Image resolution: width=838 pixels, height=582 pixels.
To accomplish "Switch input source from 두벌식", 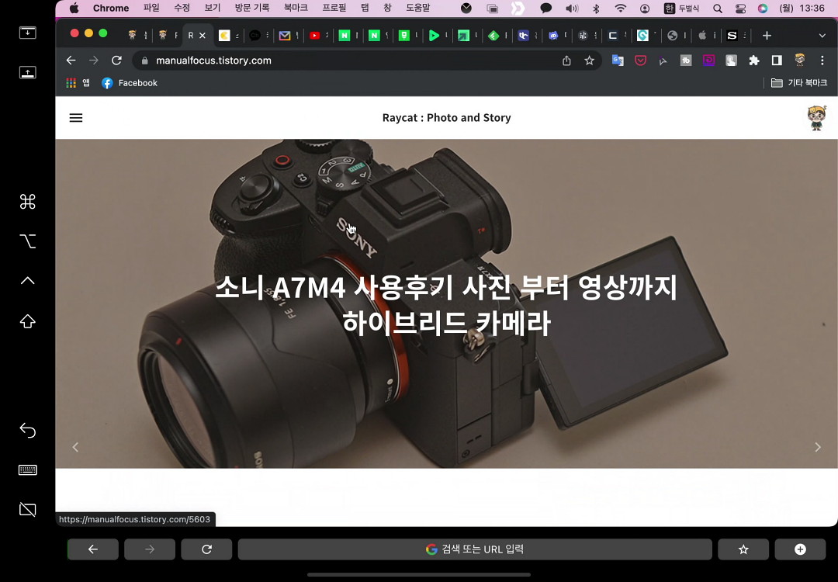I will pyautogui.click(x=681, y=8).
